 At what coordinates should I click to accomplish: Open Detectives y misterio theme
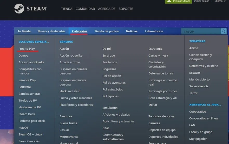point(204,66)
